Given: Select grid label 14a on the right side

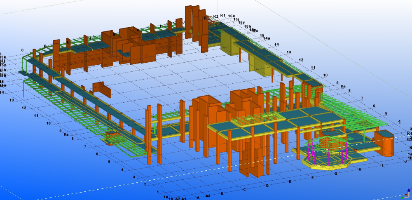Looking at the screenshot, I should point(267,38).
